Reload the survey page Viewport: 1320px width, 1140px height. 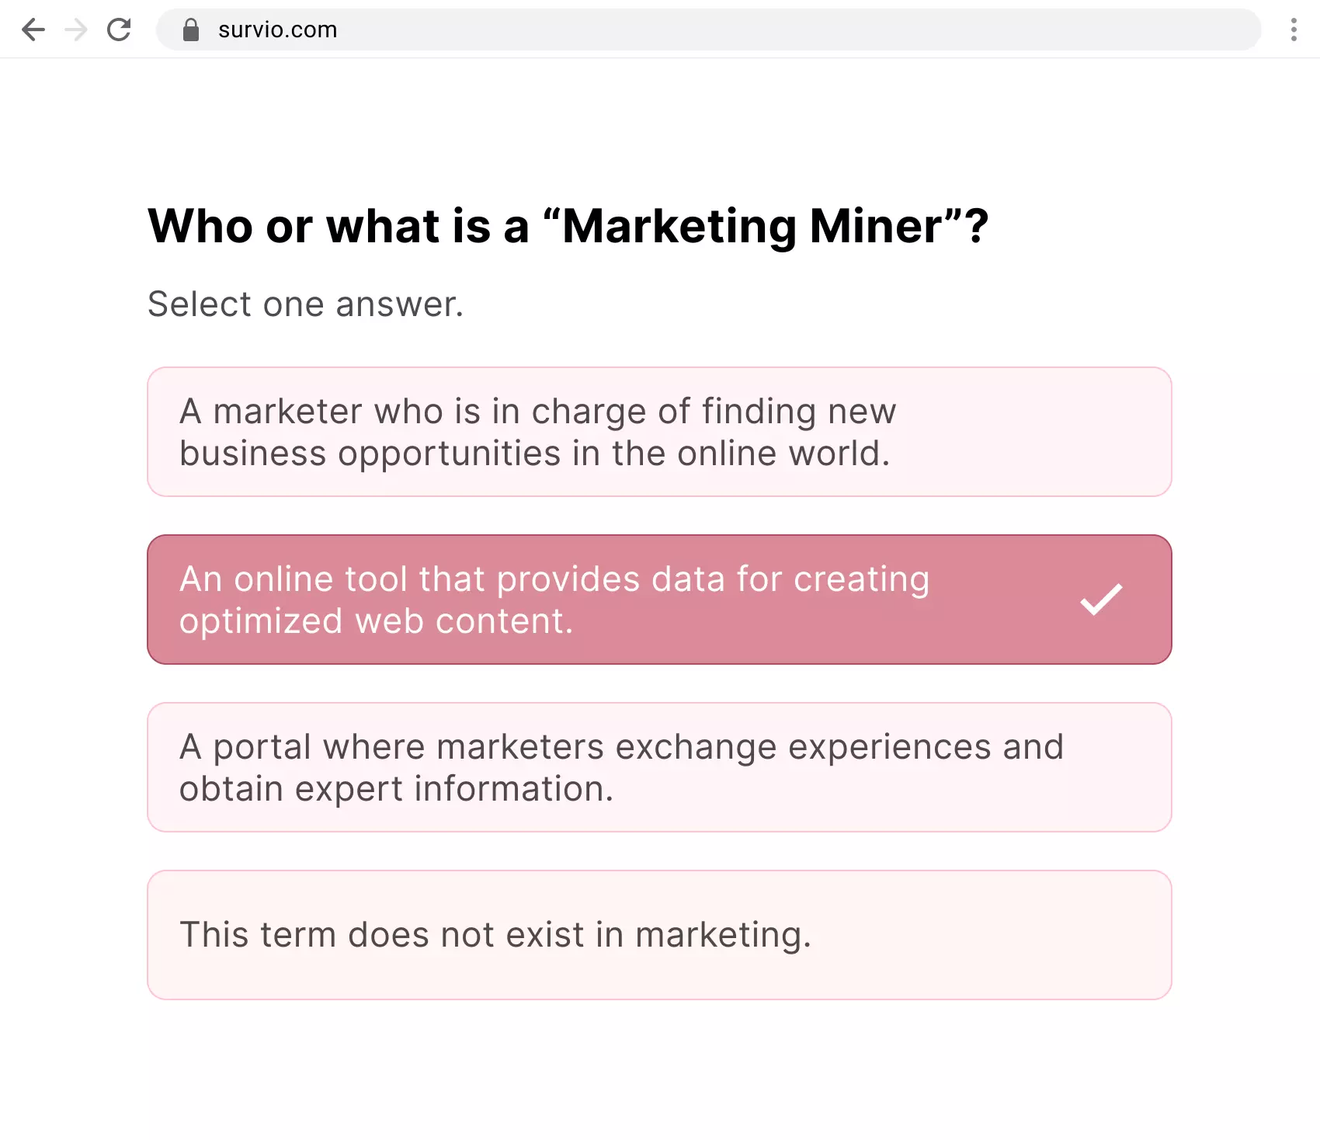coord(119,30)
